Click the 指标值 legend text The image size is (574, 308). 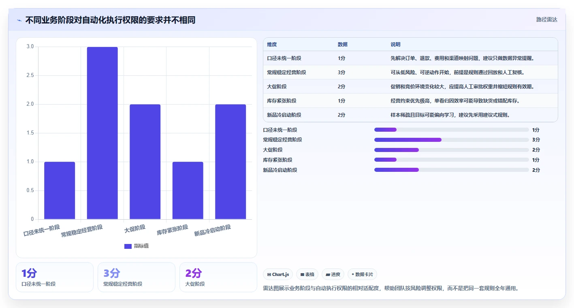coord(141,246)
